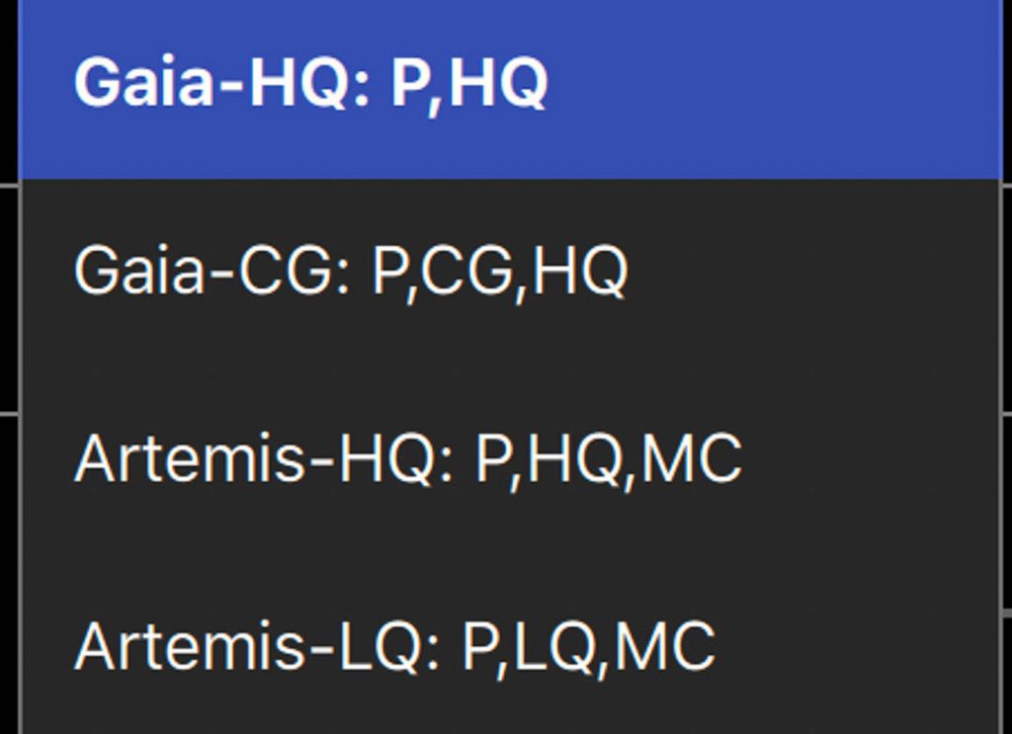Choose the option with the CG tag
This screenshot has width=1012, height=734.
tap(510, 271)
